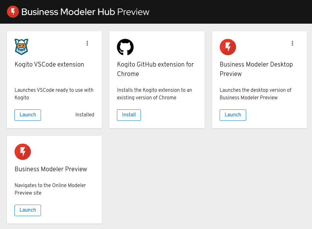Open the kebab menu on the VSCode extension card
Viewport: 312px width, 229px height.
point(87,43)
